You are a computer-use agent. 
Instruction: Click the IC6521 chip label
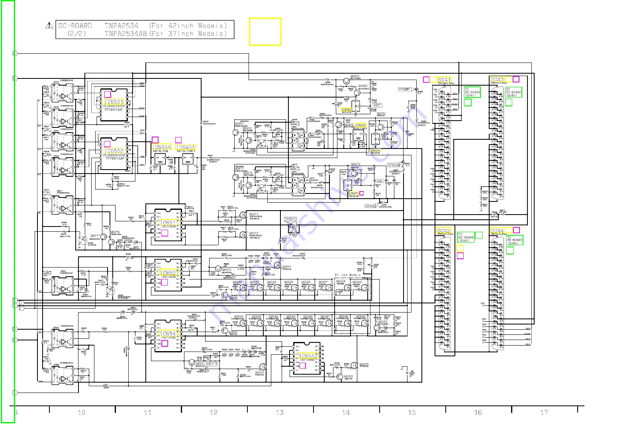tap(169, 273)
